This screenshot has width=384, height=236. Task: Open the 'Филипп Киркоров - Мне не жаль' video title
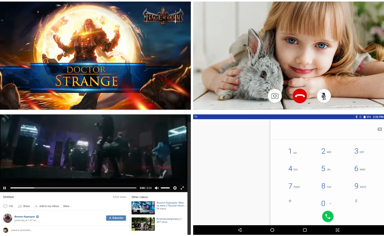(171, 204)
